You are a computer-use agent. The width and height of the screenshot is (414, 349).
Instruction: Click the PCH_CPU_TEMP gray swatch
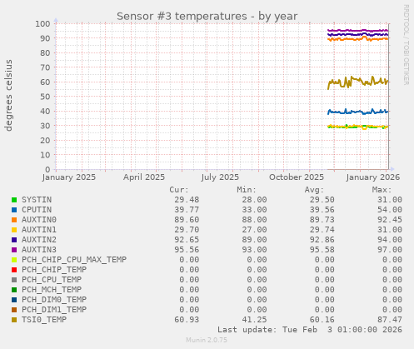tap(14, 280)
